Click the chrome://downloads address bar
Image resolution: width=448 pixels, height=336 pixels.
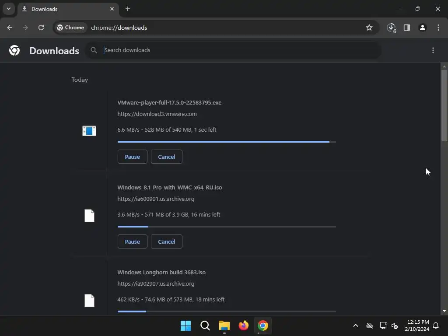(216, 28)
